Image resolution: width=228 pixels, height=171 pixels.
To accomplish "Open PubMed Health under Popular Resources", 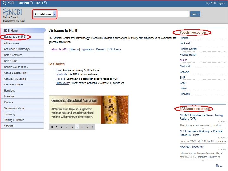I will [x=188, y=55].
